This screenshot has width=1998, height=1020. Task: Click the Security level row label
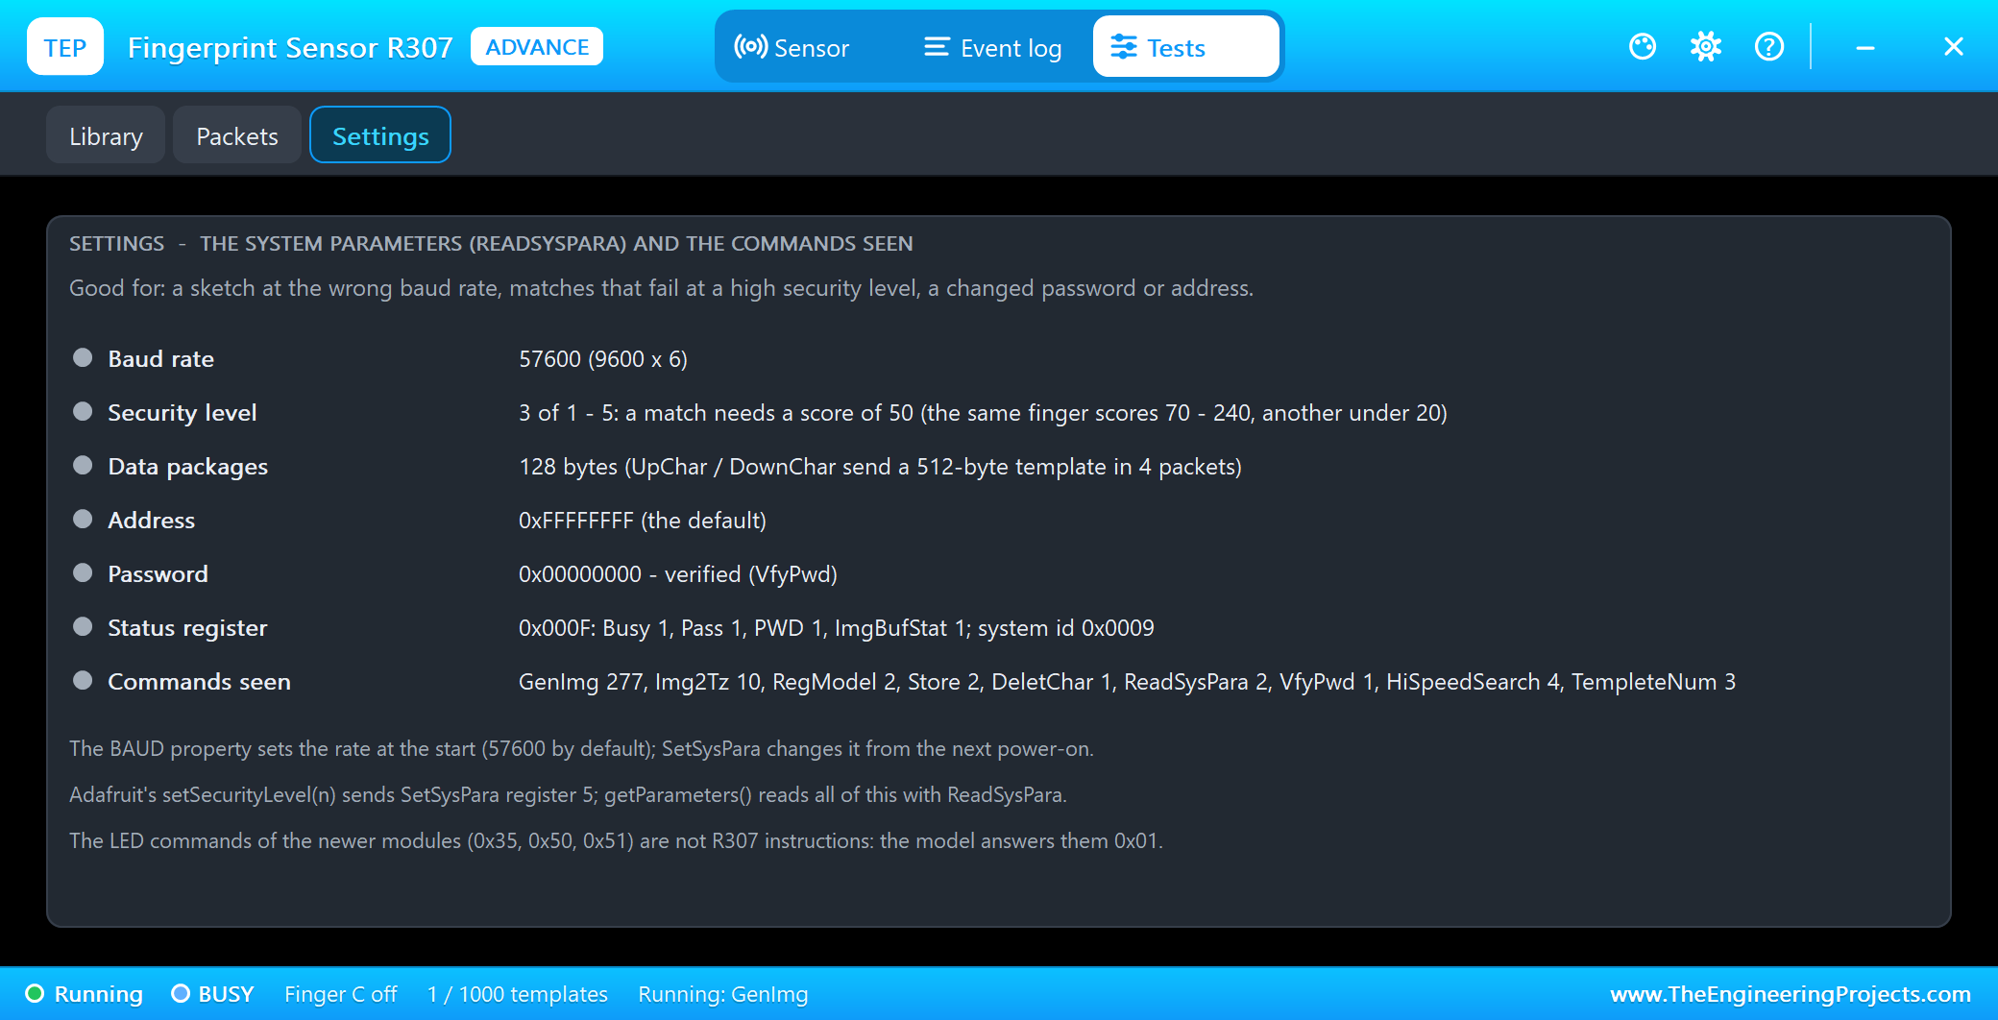(x=182, y=413)
